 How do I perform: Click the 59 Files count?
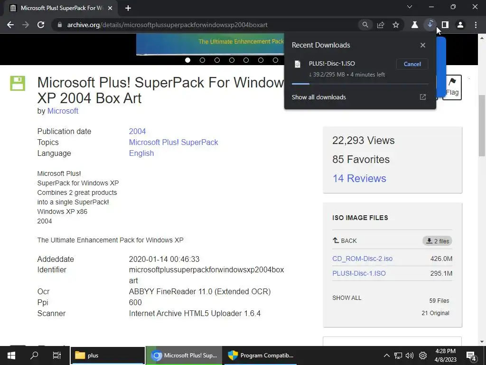pos(439,301)
